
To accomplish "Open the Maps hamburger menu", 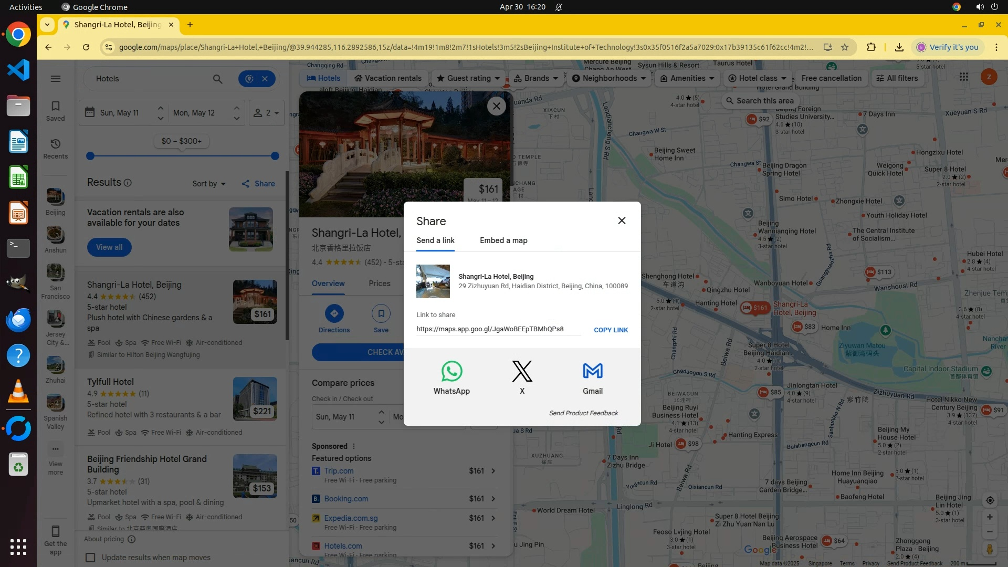I will coord(56,79).
